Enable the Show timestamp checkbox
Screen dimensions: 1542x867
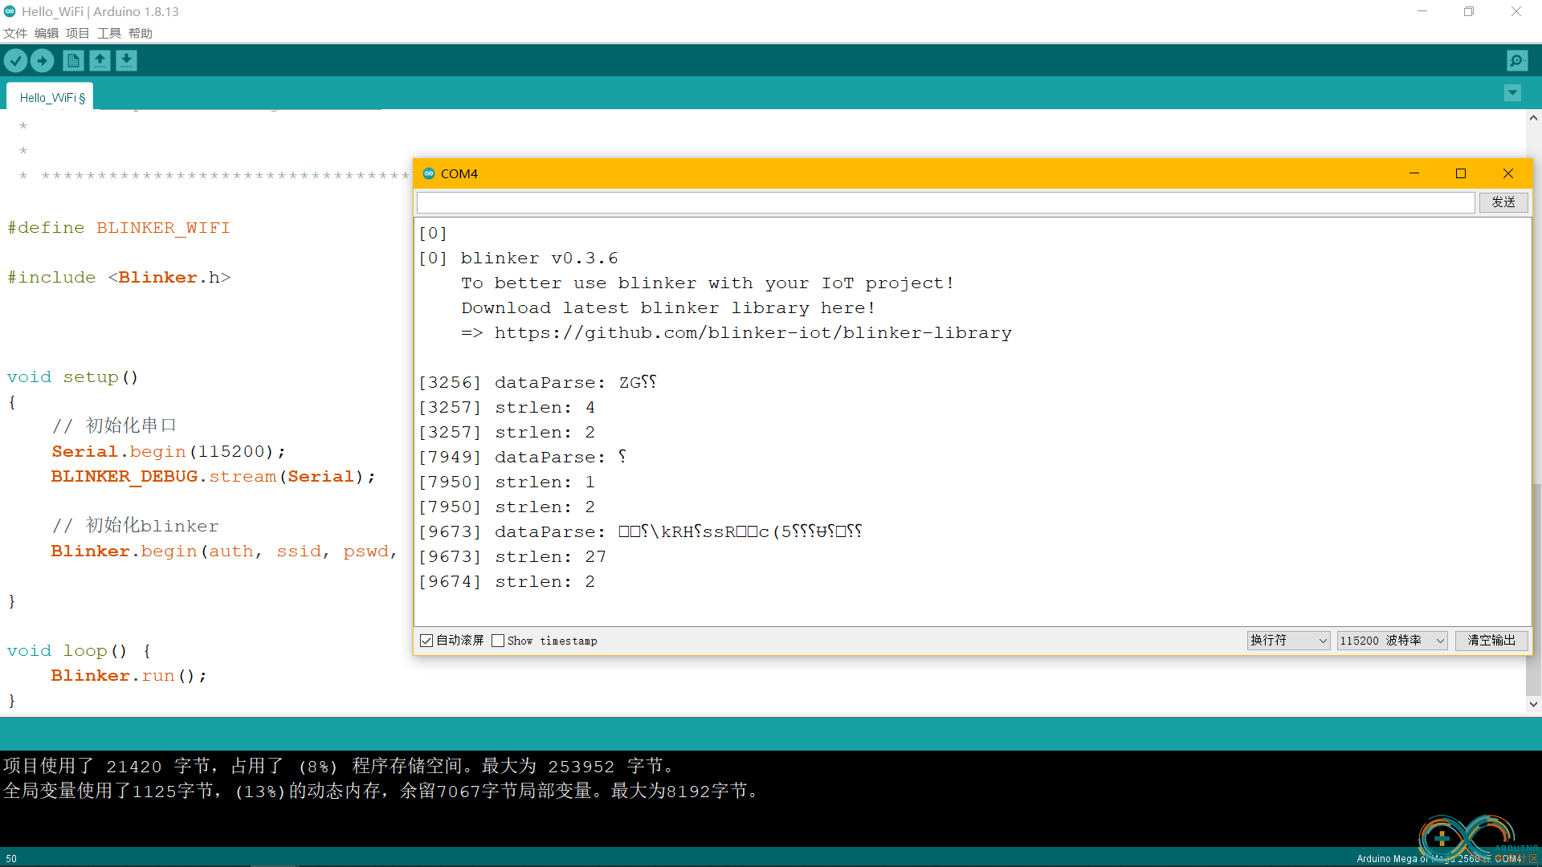point(498,641)
